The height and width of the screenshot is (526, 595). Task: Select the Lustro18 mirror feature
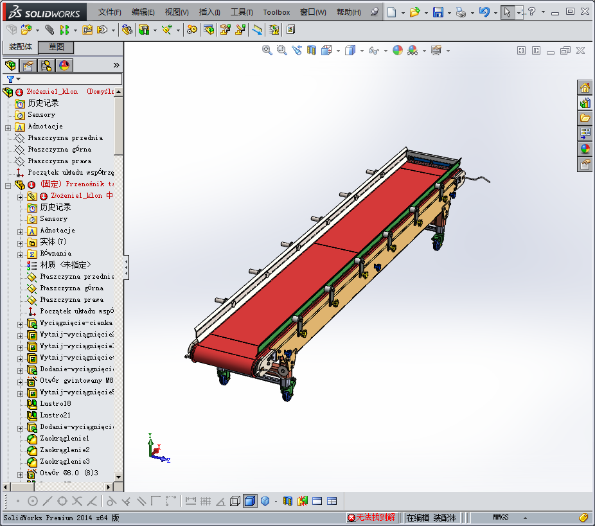(x=55, y=404)
